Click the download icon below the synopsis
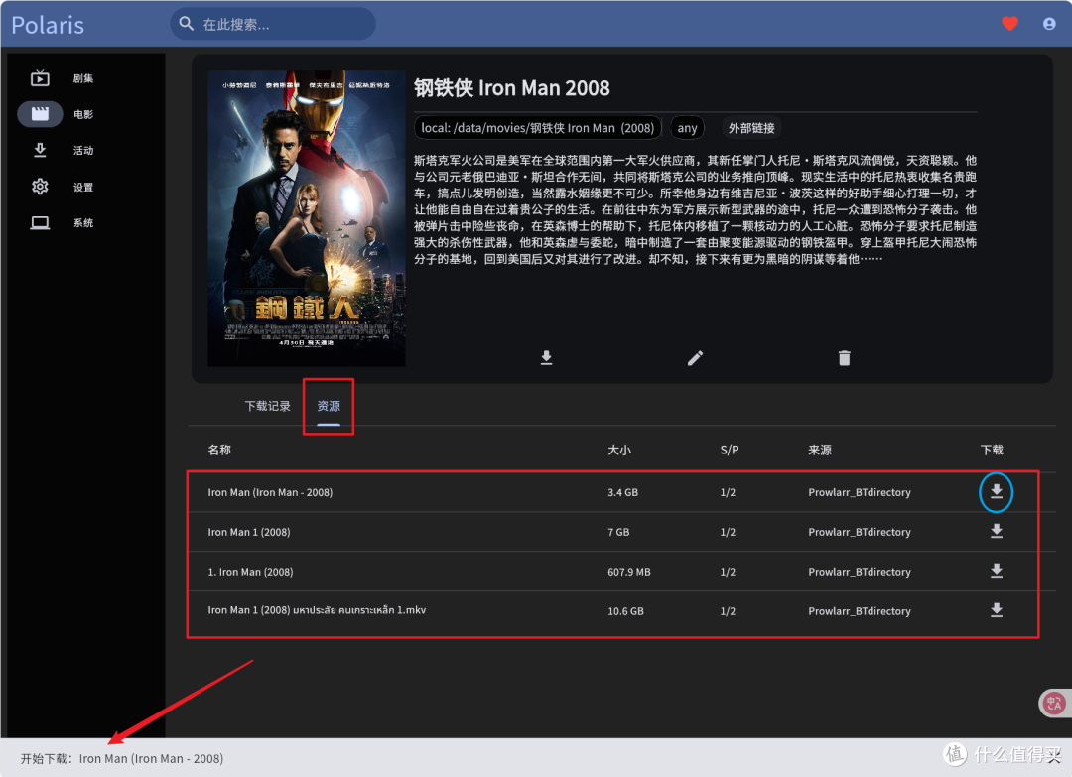 (x=546, y=358)
